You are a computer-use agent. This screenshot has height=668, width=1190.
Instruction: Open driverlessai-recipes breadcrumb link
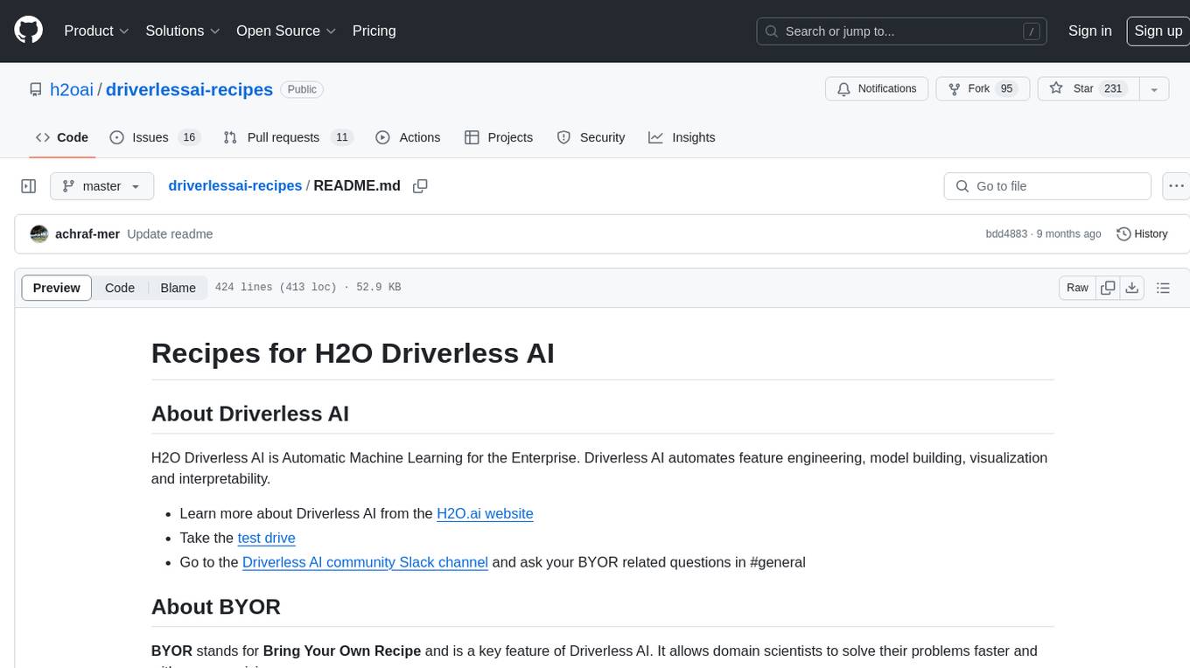235,186
